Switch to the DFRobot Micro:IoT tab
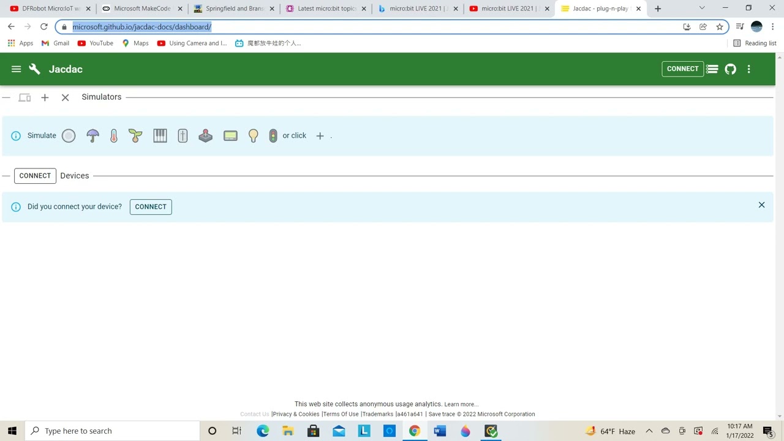 click(50, 9)
